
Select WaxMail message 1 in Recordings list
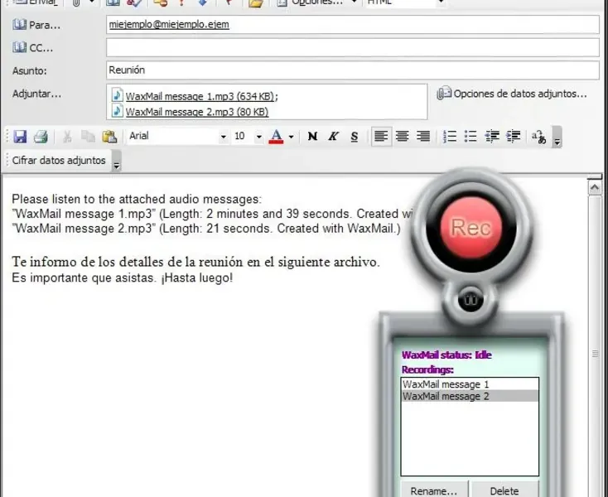[470, 384]
